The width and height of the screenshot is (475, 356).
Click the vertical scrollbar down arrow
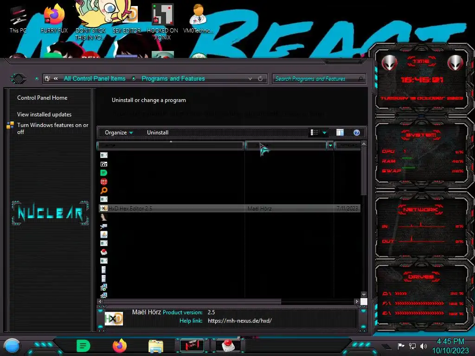click(x=364, y=294)
